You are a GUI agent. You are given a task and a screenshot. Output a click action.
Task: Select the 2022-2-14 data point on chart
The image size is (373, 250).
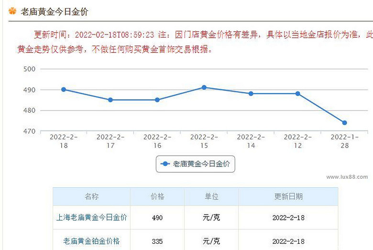click(x=251, y=94)
